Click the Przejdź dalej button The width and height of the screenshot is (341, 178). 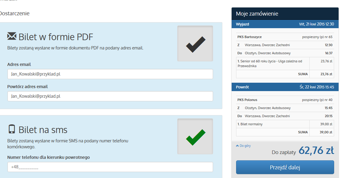pyautogui.click(x=285, y=167)
